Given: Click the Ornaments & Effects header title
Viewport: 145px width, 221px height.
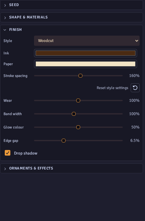Looking at the screenshot, I should click(x=31, y=168).
